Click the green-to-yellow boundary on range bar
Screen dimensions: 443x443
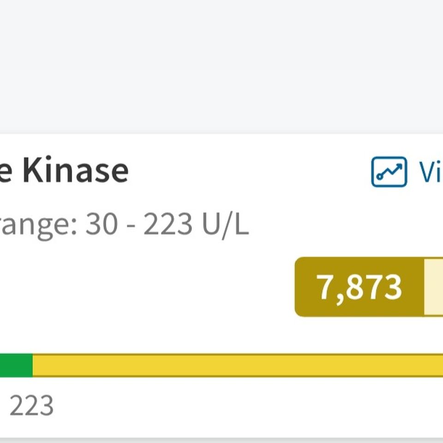(33, 365)
